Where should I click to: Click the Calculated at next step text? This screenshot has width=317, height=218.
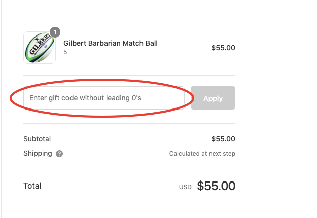point(202,154)
